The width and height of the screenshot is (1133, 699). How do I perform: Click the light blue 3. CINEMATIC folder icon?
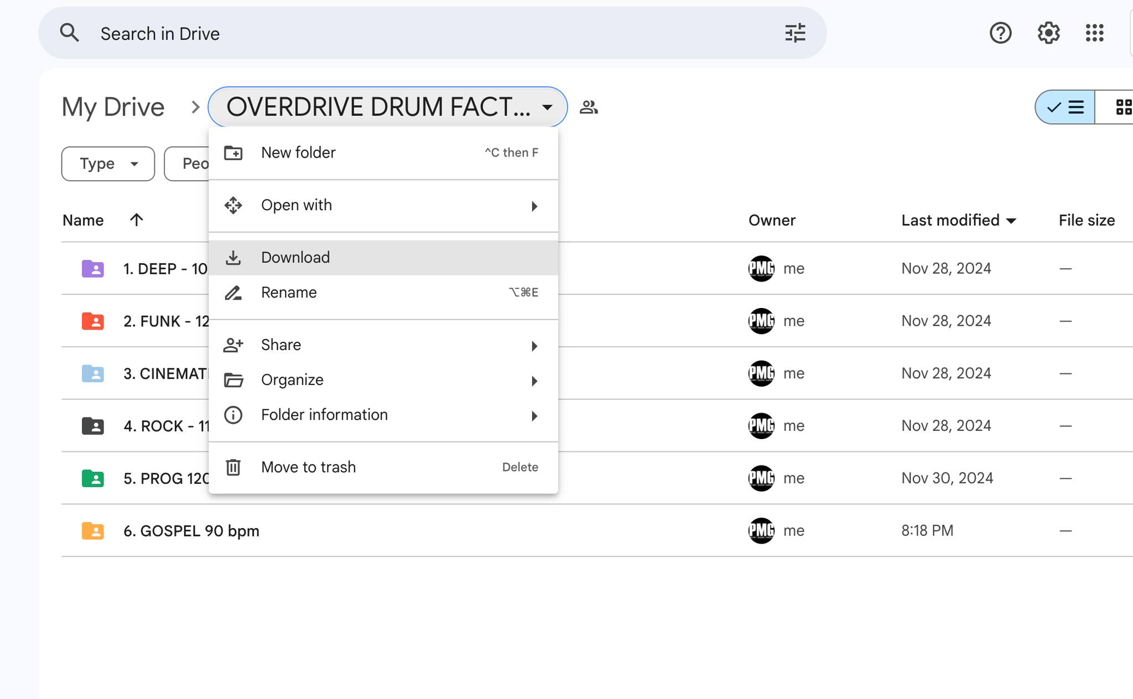[93, 373]
